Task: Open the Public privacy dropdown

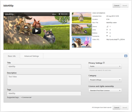Action: [x=105, y=66]
